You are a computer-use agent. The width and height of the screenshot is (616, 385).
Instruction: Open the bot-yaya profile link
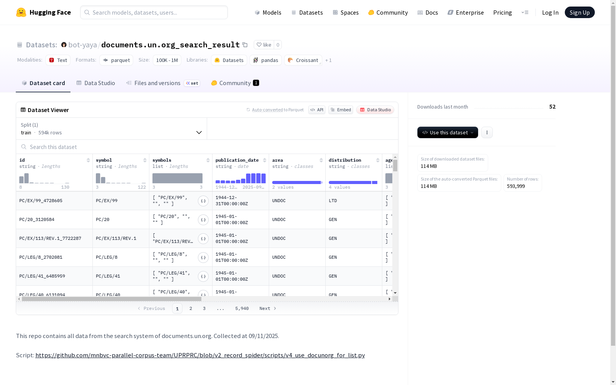(82, 45)
